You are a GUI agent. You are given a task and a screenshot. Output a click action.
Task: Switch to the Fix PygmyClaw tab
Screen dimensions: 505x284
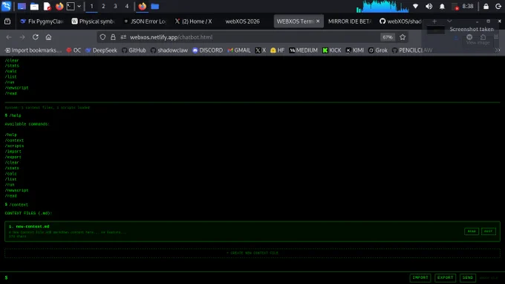click(42, 22)
